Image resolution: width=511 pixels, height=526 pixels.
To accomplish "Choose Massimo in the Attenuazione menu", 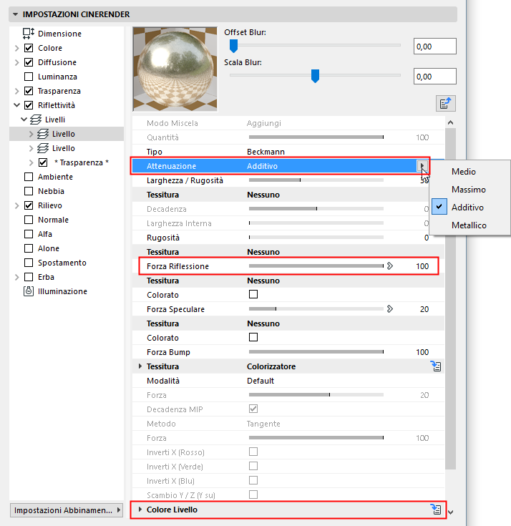I will (x=469, y=190).
